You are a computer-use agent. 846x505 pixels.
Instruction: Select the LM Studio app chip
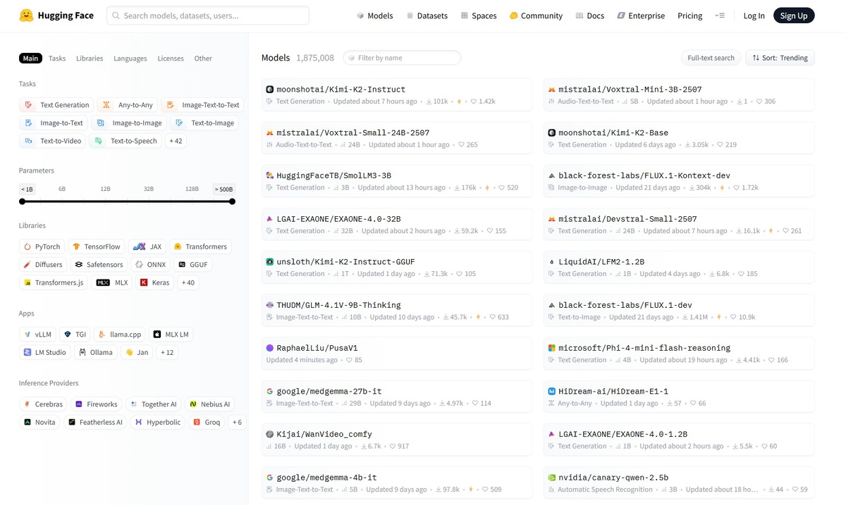pyautogui.click(x=45, y=352)
